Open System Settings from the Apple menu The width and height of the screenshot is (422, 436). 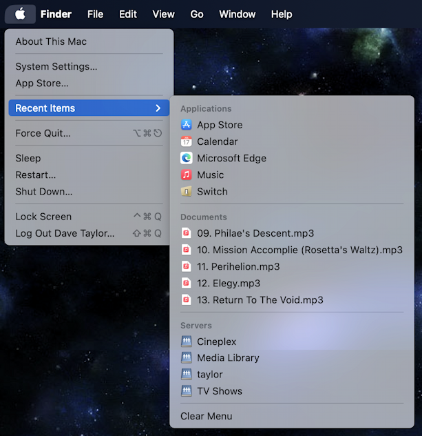click(x=89, y=66)
